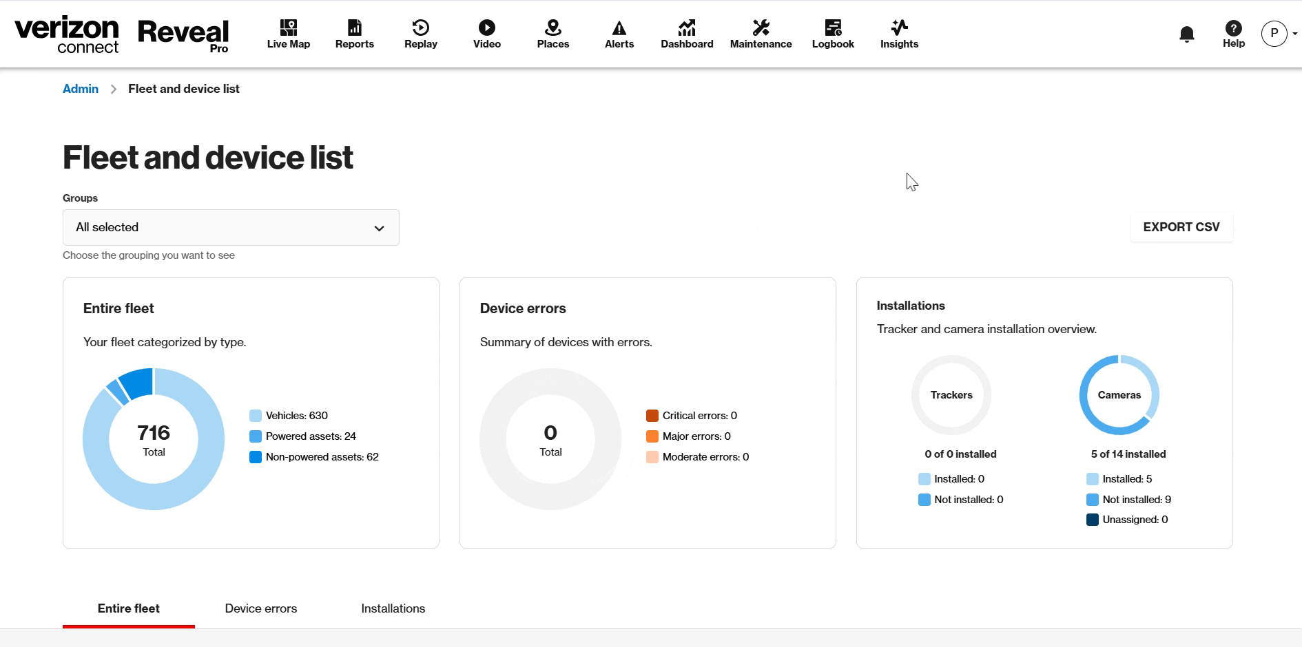Click the notifications bell icon
The height and width of the screenshot is (647, 1302).
1187,34
